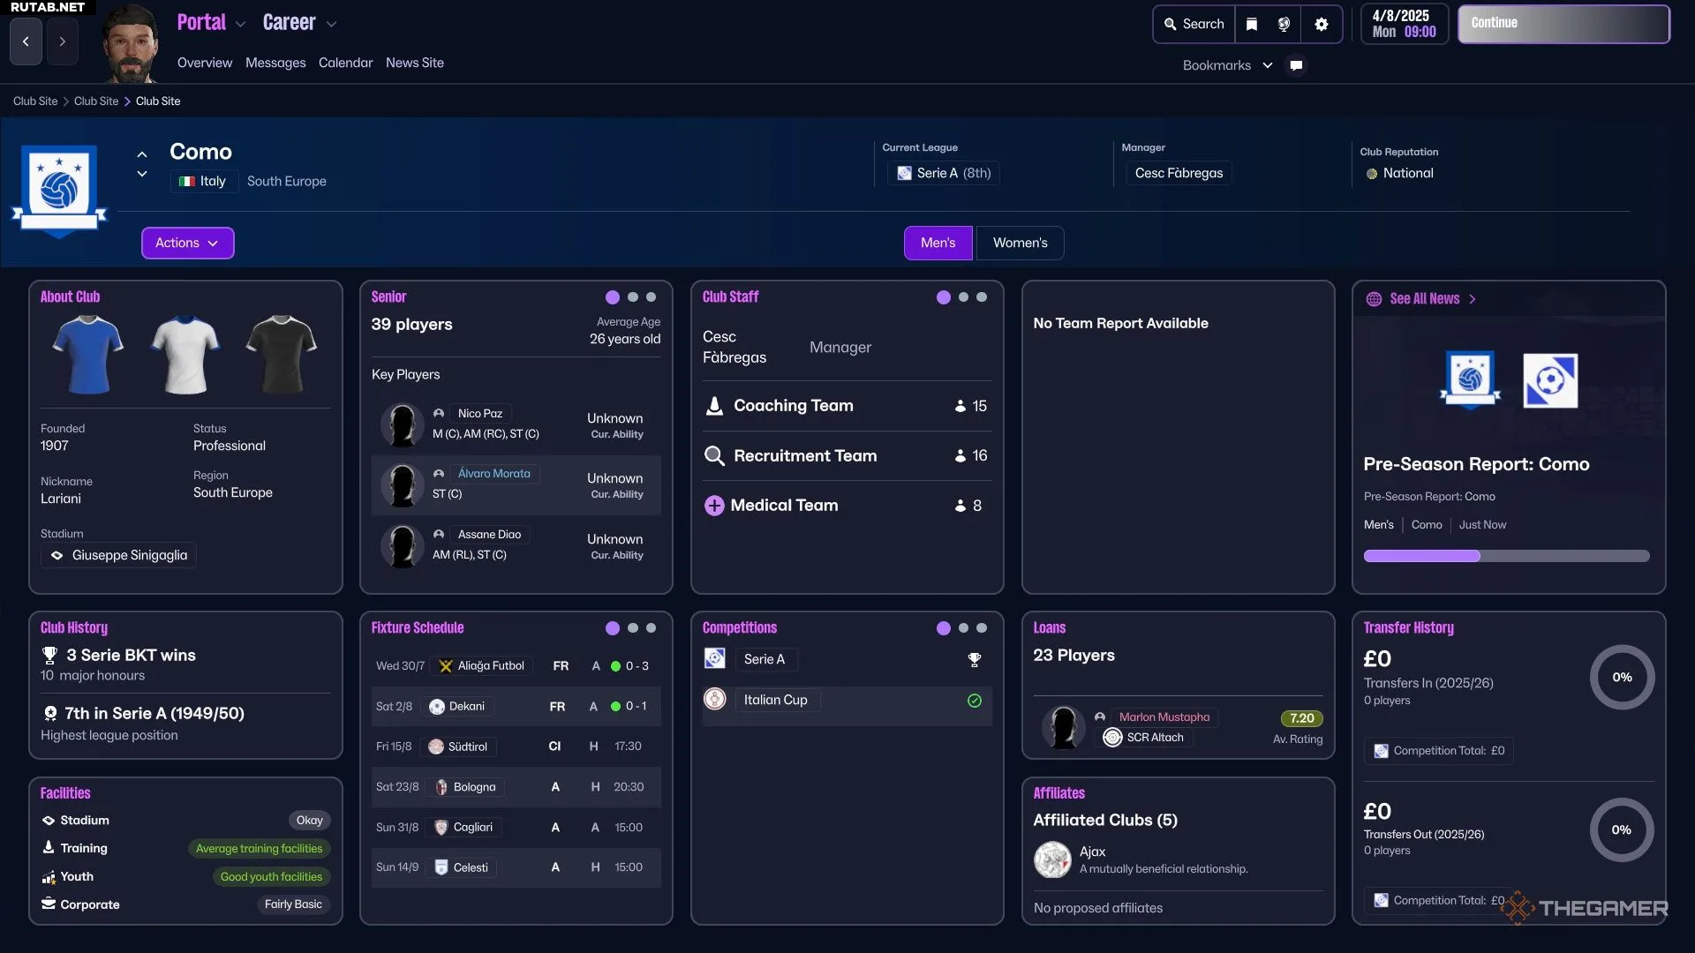The height and width of the screenshot is (953, 1695).
Task: Open the Calendar tab
Action: point(345,63)
